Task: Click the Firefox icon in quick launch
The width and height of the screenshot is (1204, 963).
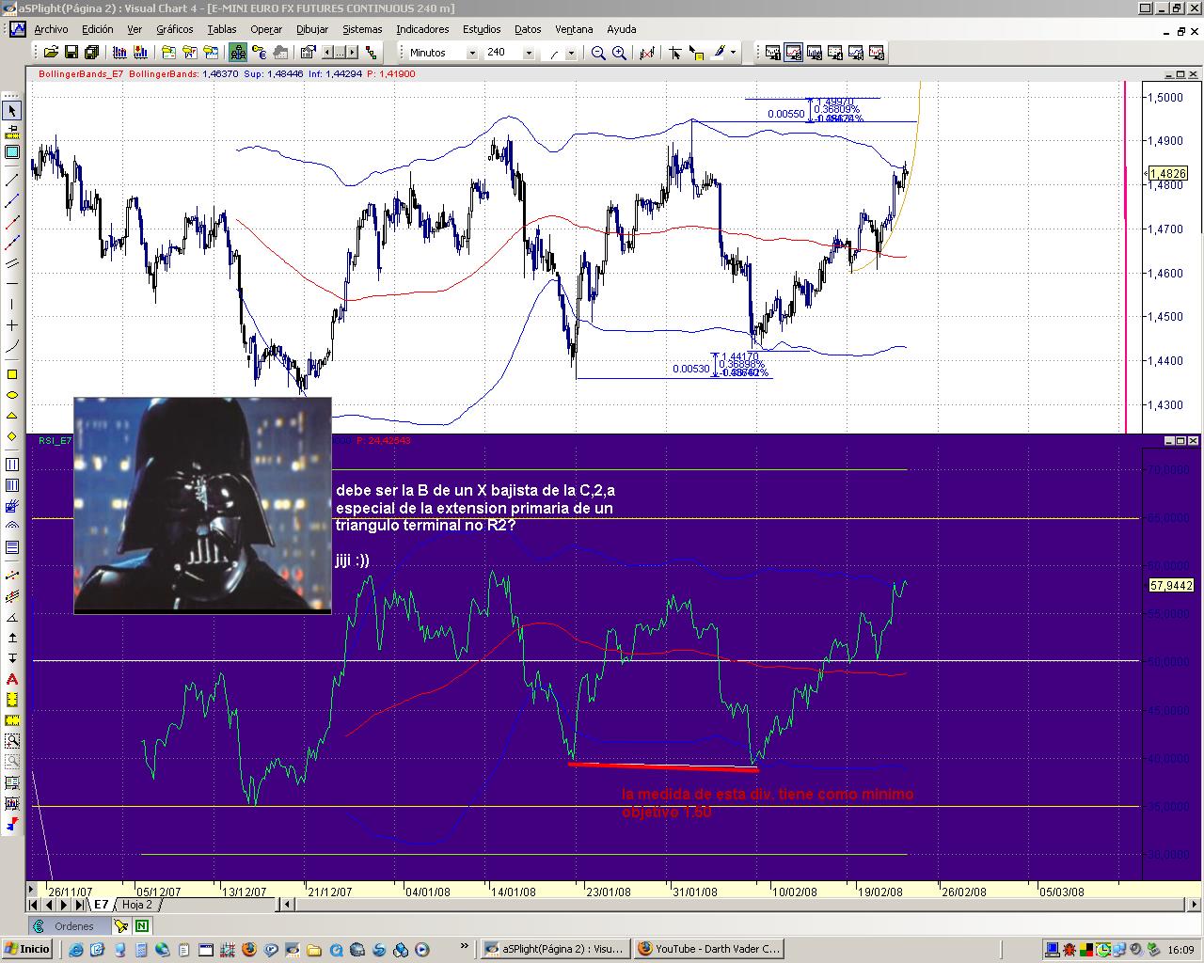Action: coord(248,950)
